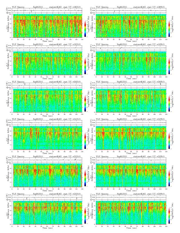This screenshot has width=180, height=233.
Task: Click 'VLF Spectra' title of the 1850:0 plot
Action: tap(102, 7)
